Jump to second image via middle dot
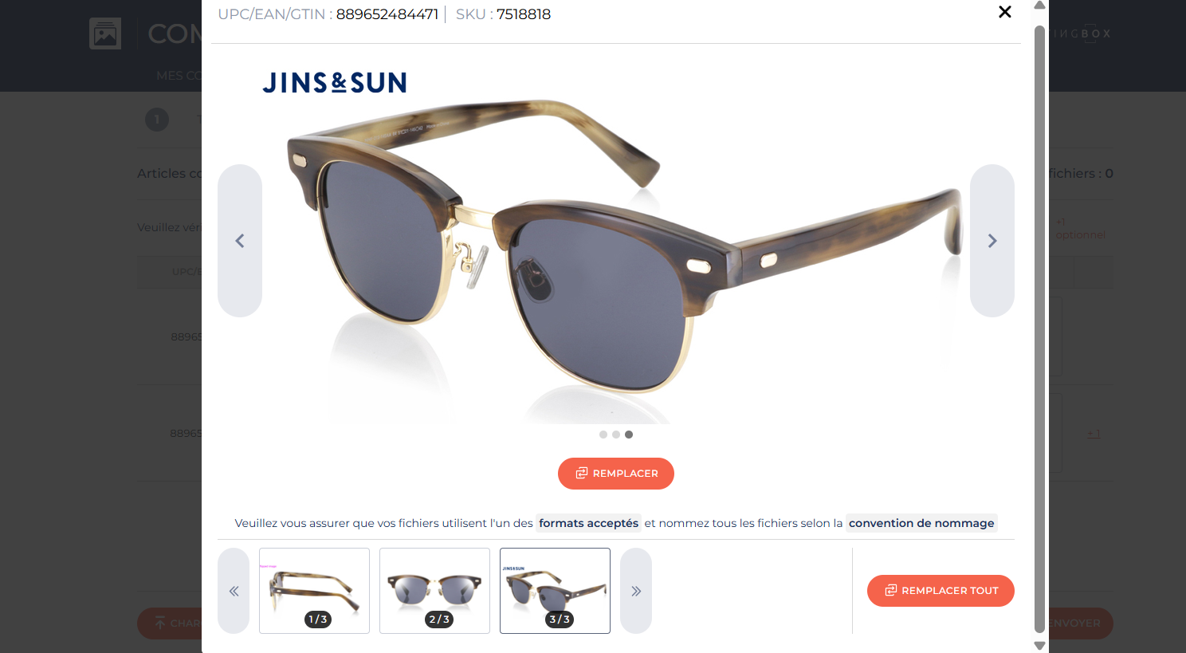 point(616,435)
